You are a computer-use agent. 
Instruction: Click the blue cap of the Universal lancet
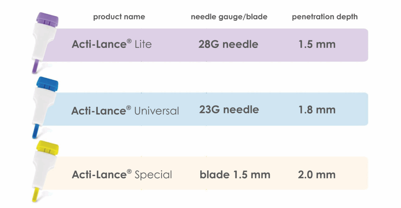click(x=47, y=83)
